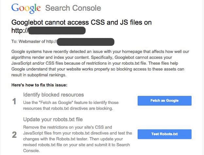Screen dimensions: 204x155
Task: Click the Remove the restrictions instruction text
Action: point(68,127)
